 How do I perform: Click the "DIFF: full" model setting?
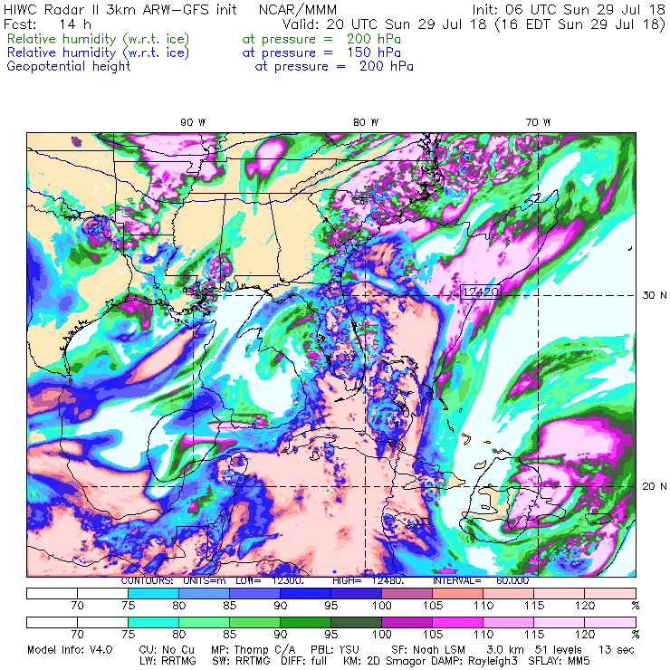click(303, 661)
